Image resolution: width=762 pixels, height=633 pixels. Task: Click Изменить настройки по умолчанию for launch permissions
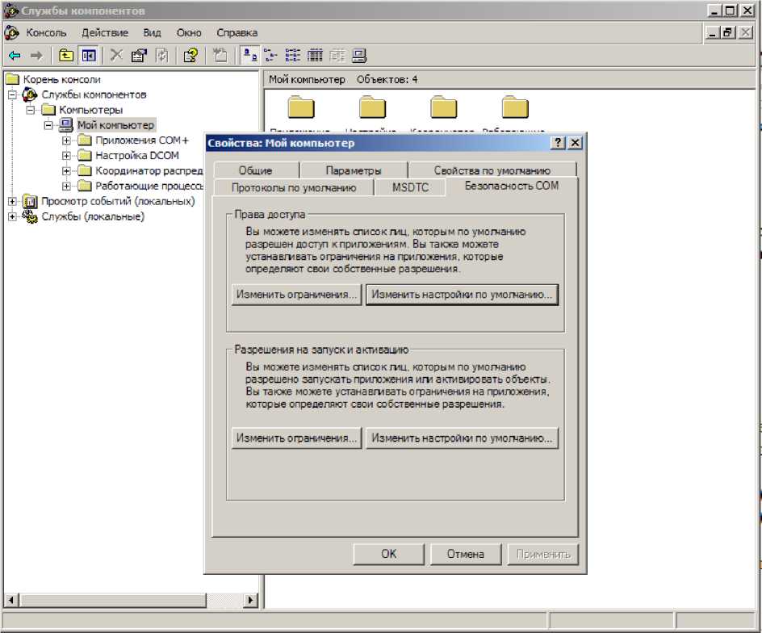(462, 438)
